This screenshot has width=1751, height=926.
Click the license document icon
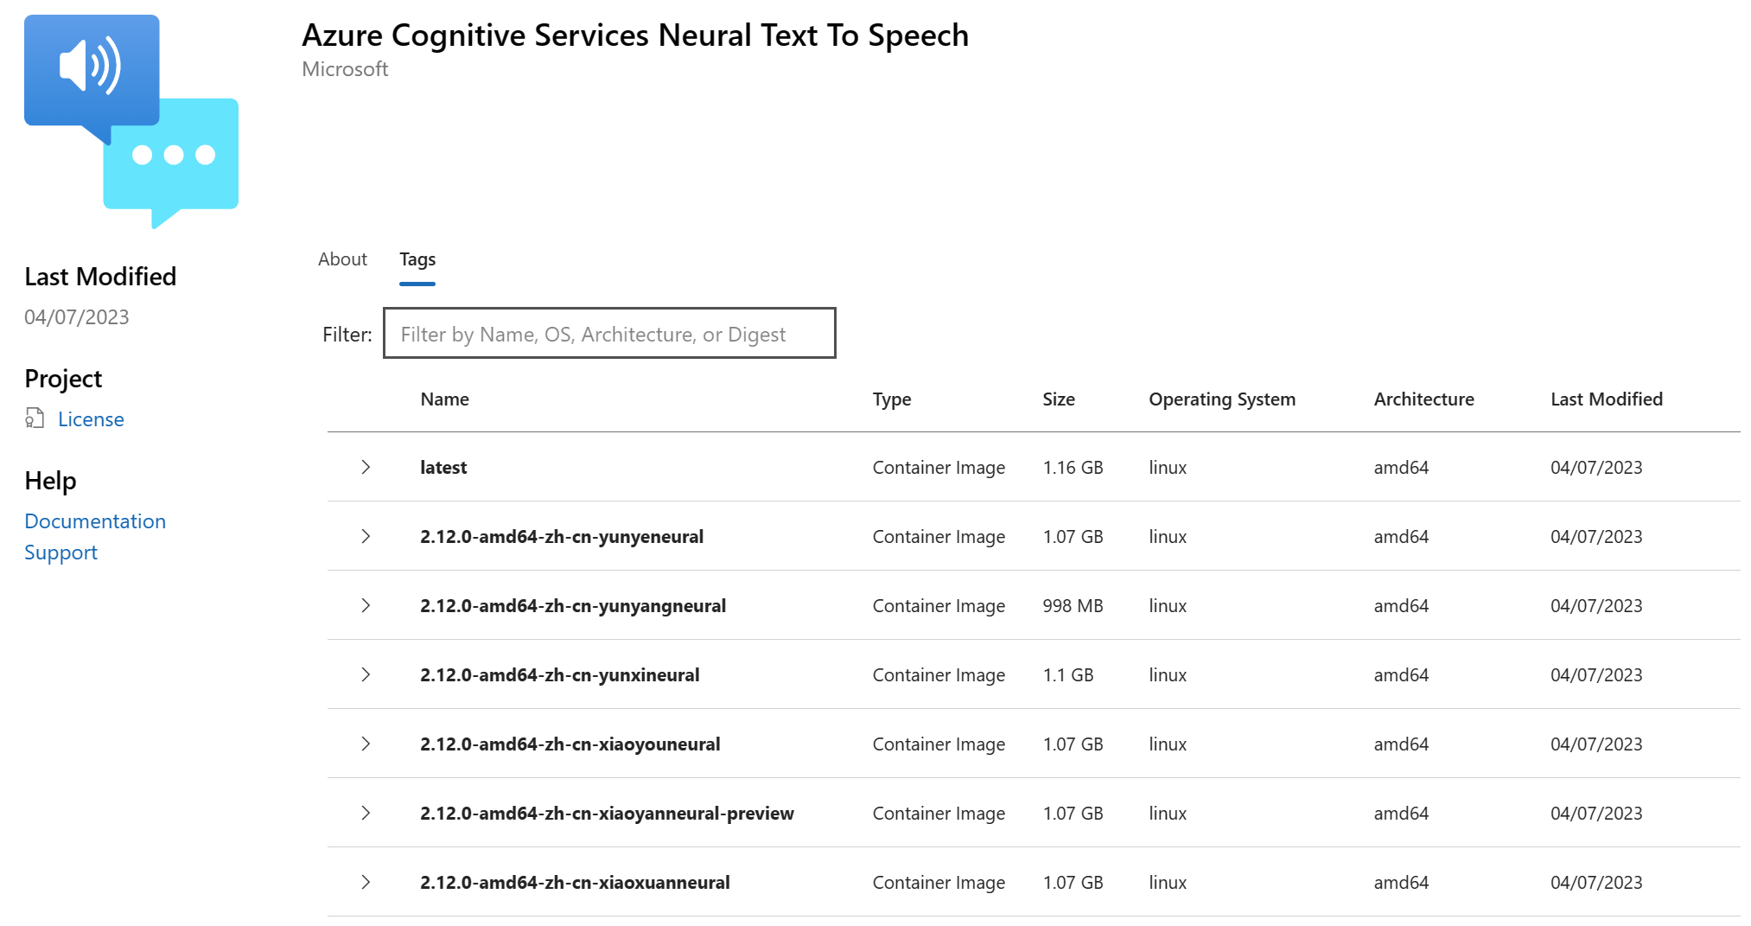[35, 418]
